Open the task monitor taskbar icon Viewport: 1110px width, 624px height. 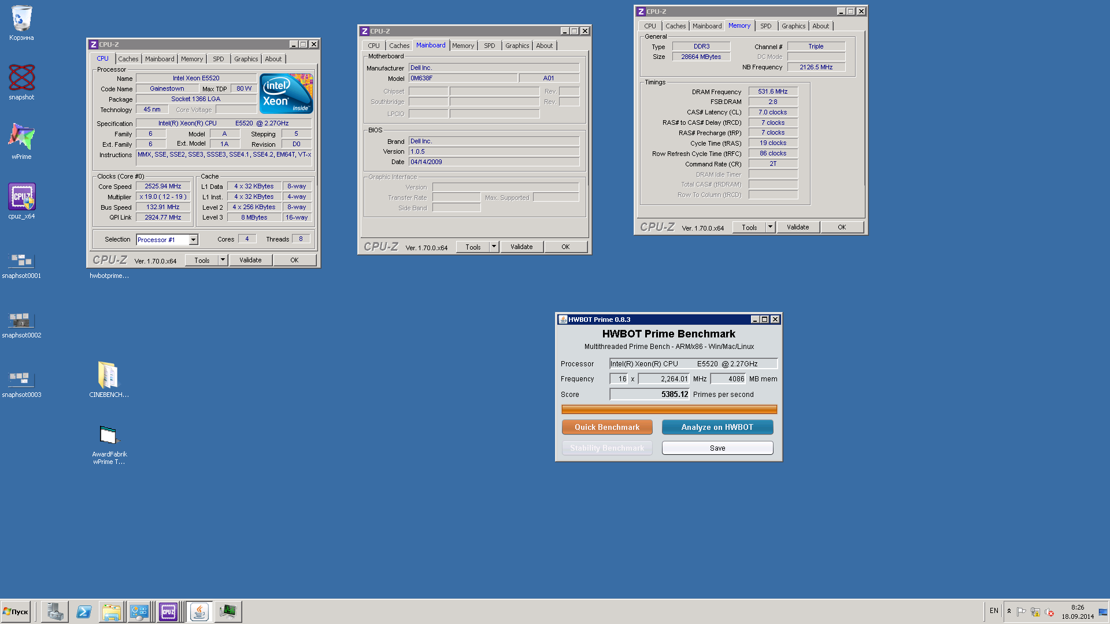(228, 611)
